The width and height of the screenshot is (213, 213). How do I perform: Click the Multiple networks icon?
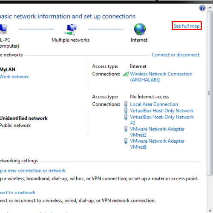[x=71, y=30]
